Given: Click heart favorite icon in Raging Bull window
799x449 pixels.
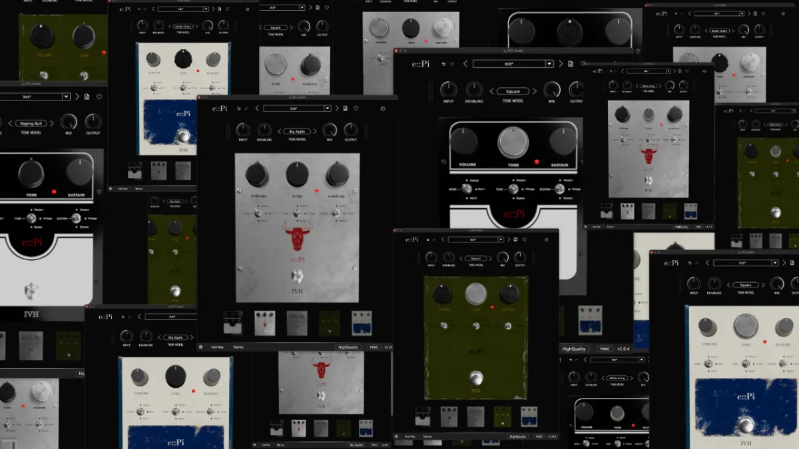Looking at the screenshot, I should (x=99, y=96).
